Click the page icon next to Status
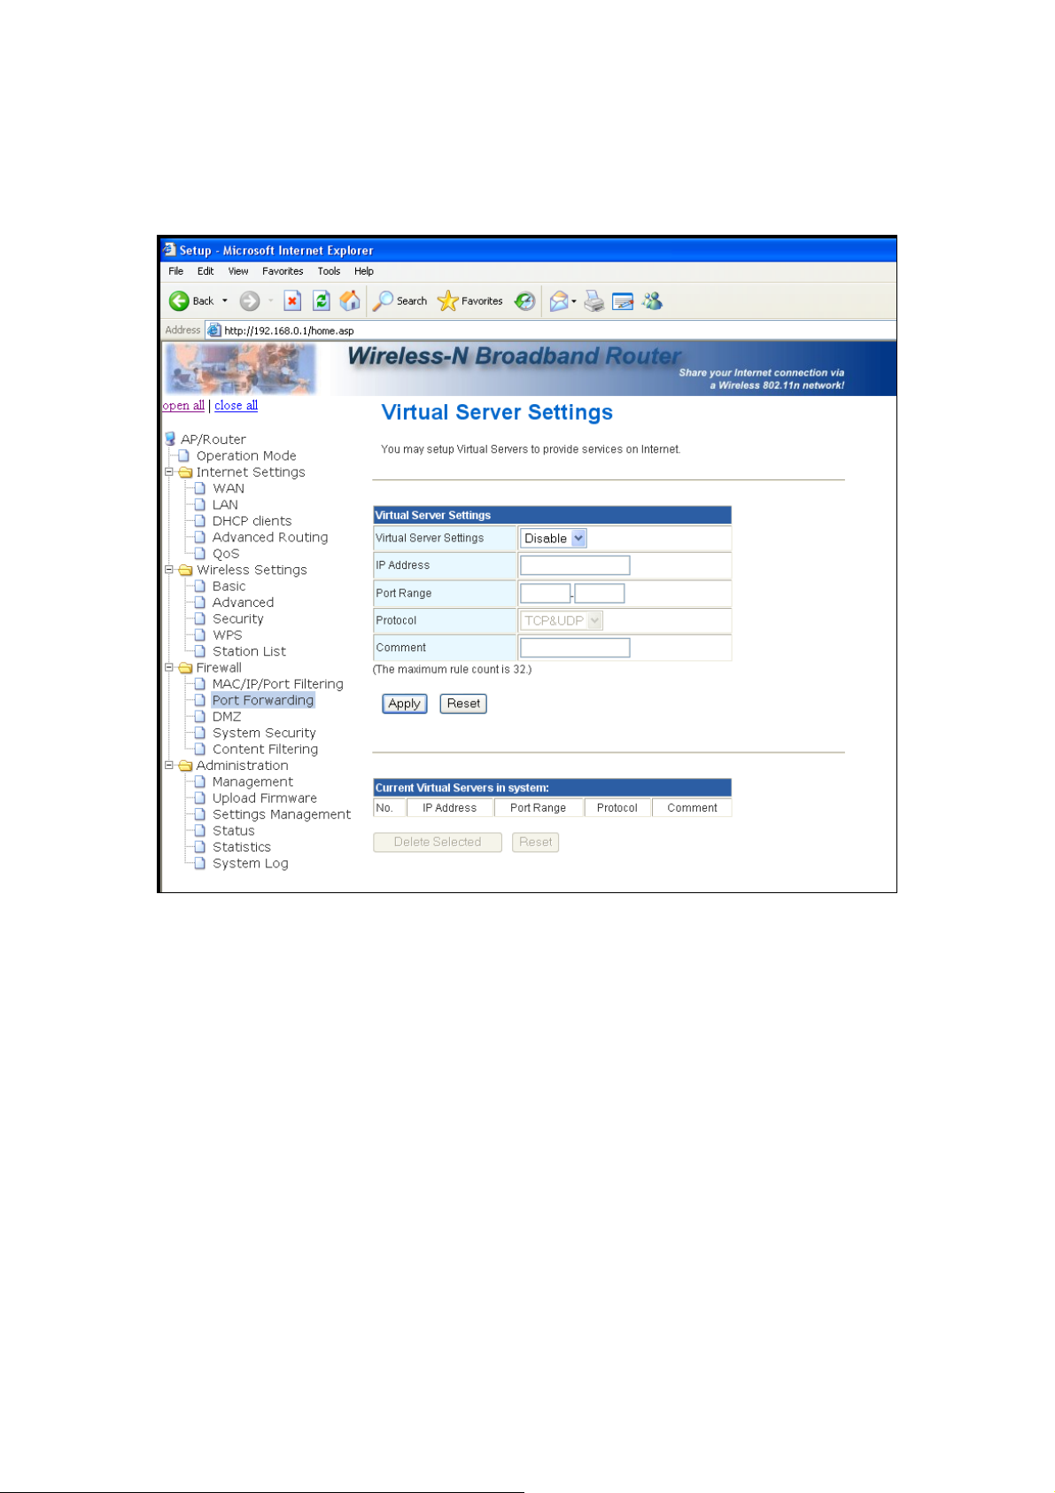 pyautogui.click(x=200, y=831)
